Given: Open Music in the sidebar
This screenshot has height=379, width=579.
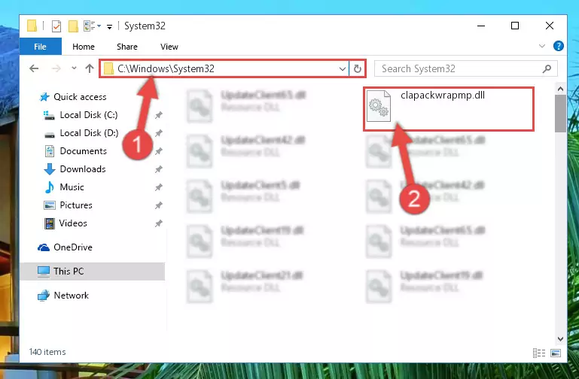Looking at the screenshot, I should (x=72, y=187).
